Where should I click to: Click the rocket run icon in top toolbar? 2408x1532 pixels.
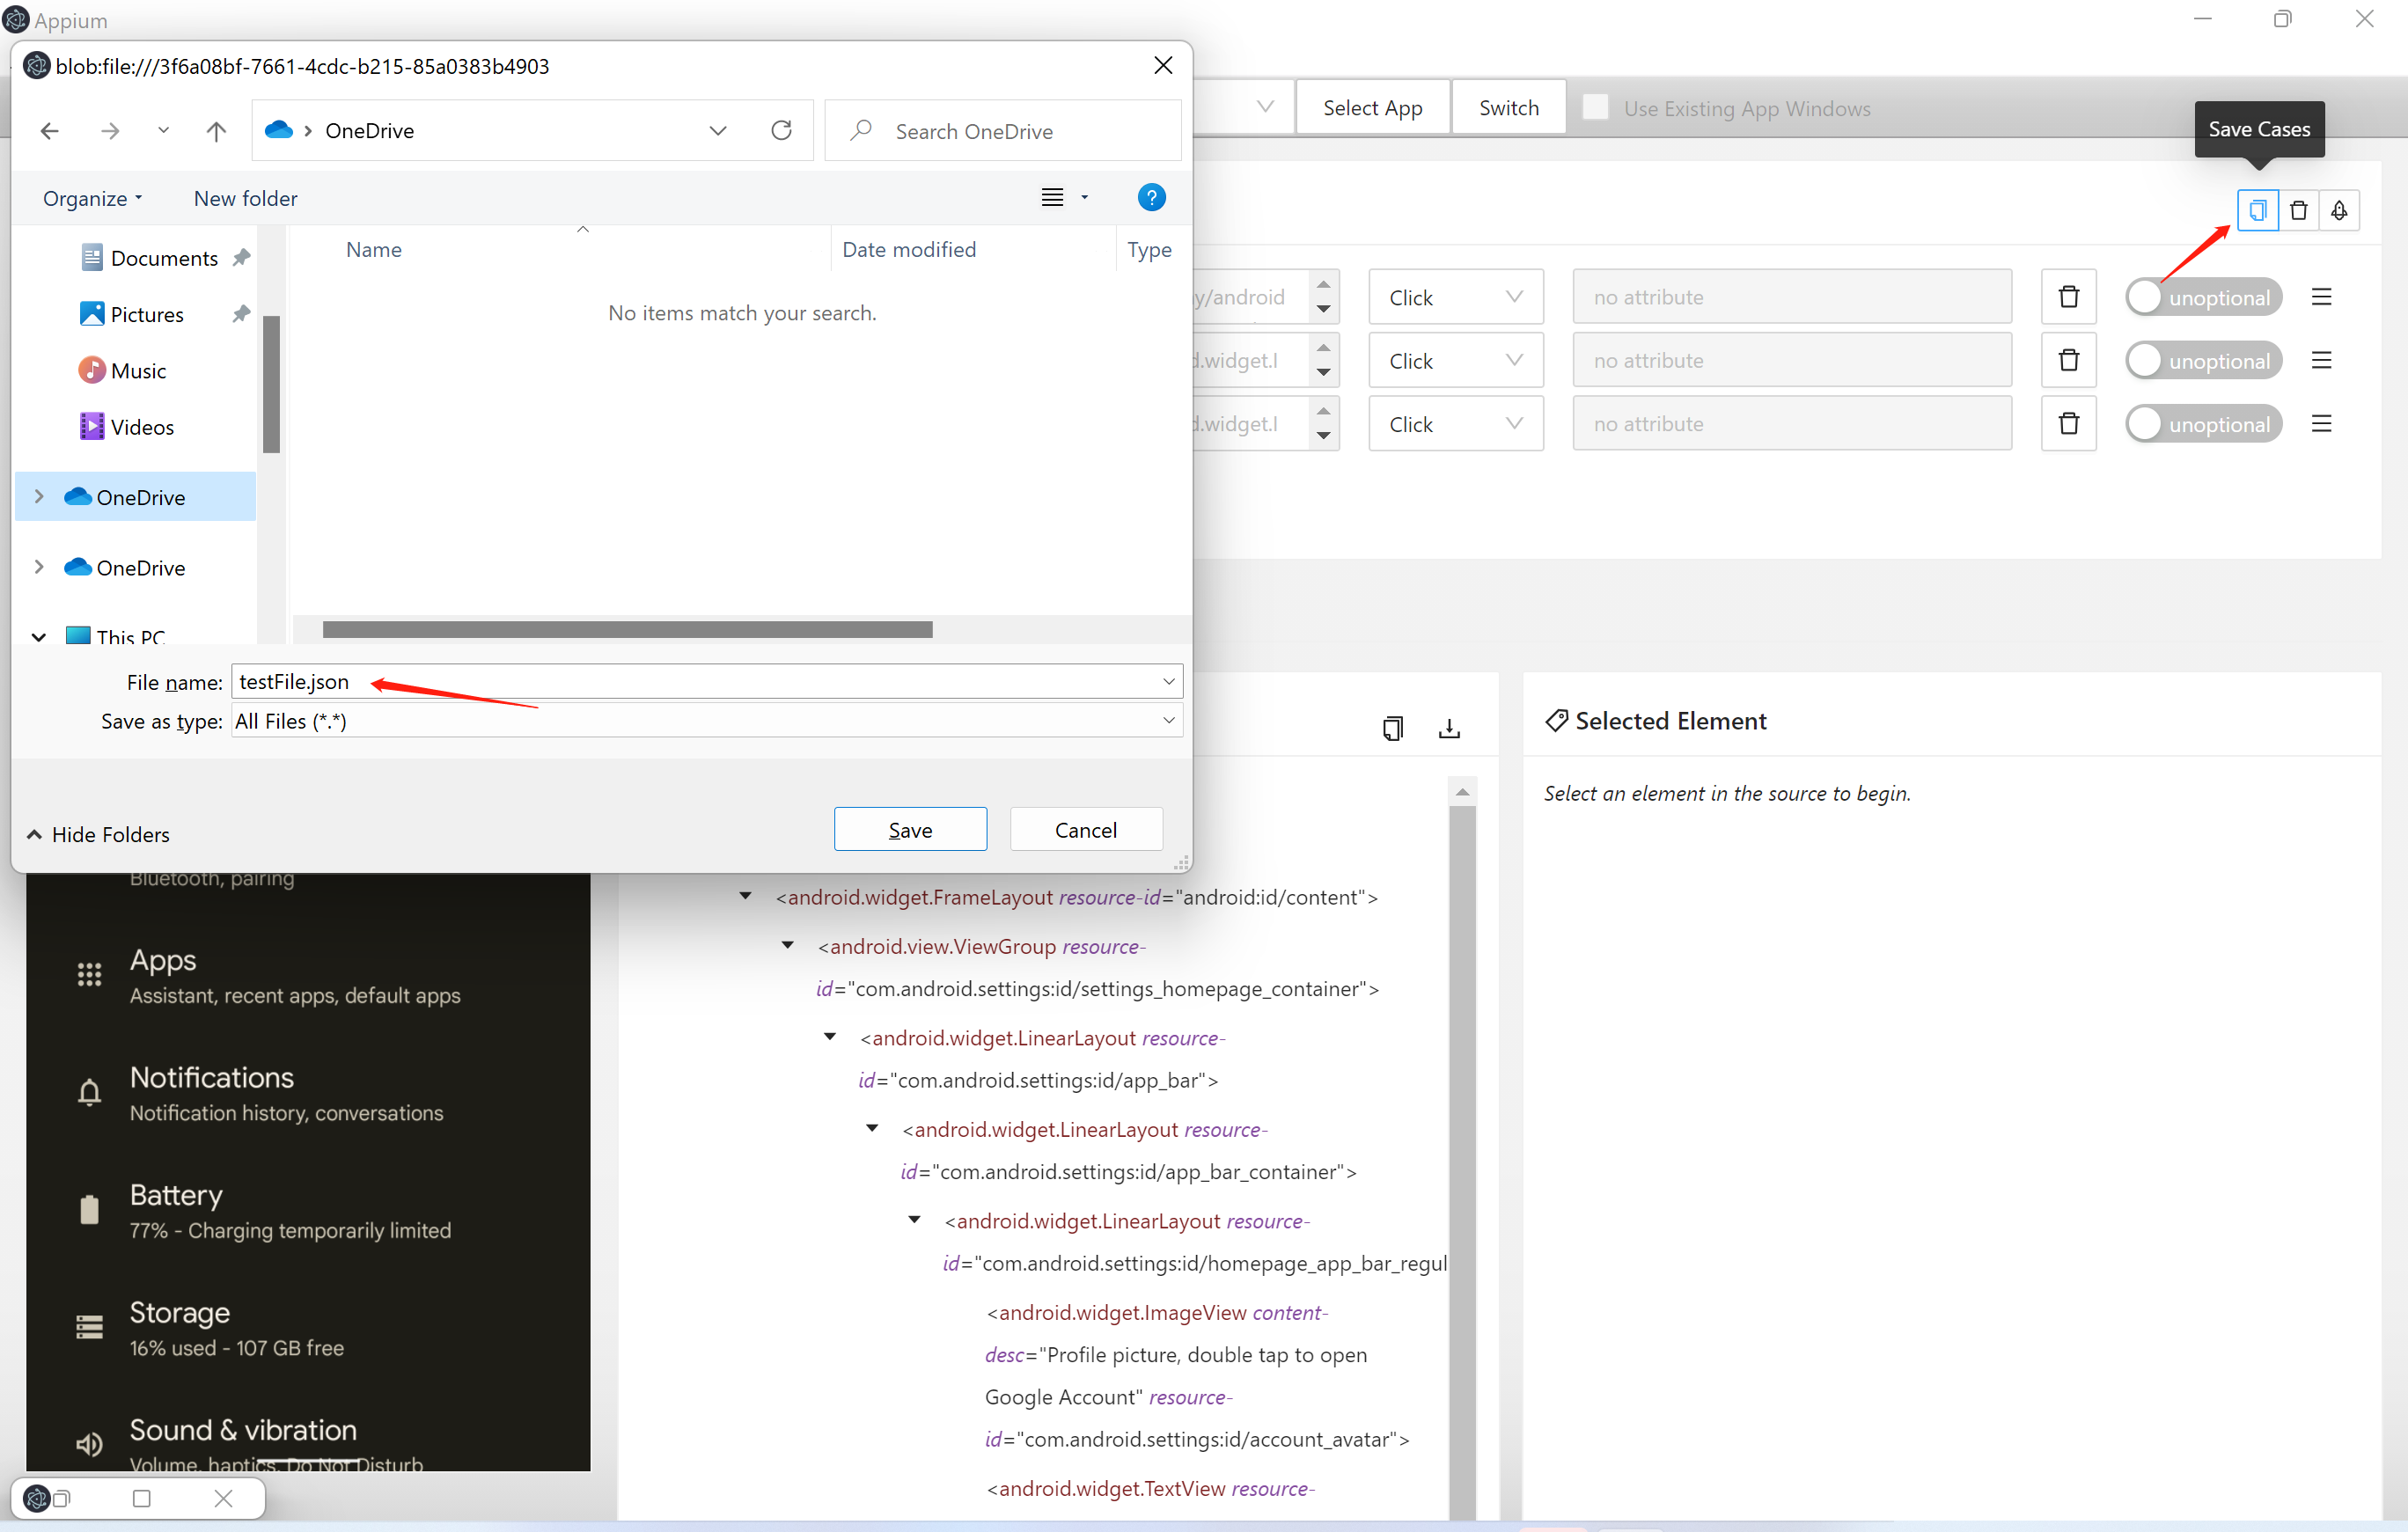[2340, 210]
